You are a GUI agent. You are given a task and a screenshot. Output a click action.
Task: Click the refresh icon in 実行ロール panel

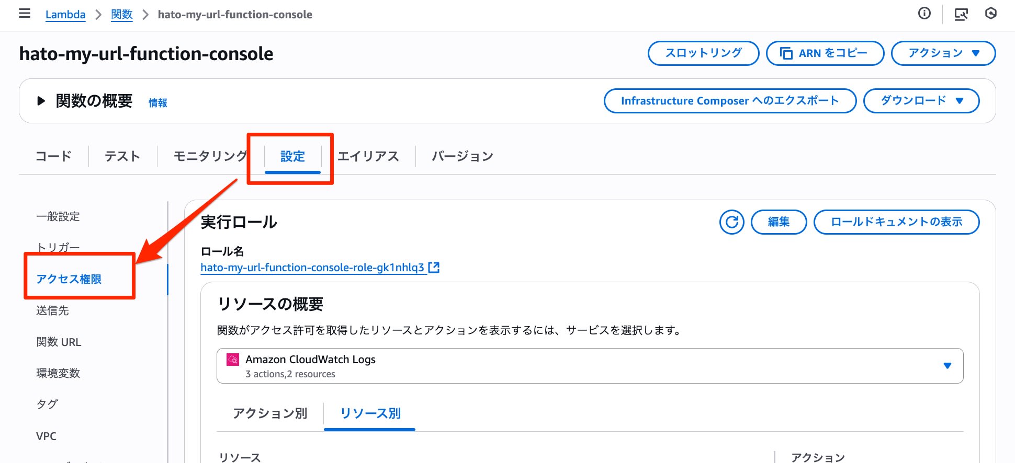[731, 222]
